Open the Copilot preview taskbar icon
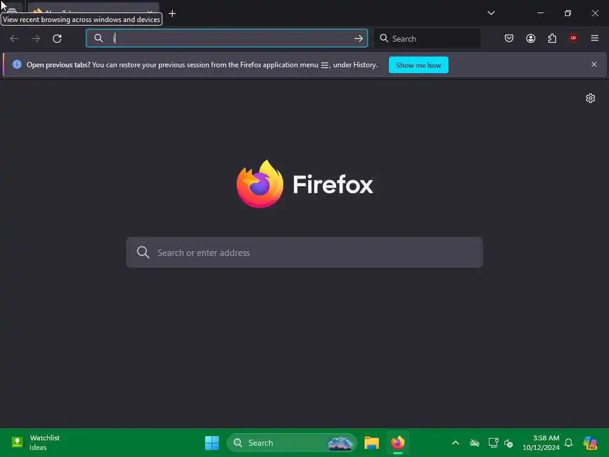The height and width of the screenshot is (457, 609). click(x=591, y=443)
